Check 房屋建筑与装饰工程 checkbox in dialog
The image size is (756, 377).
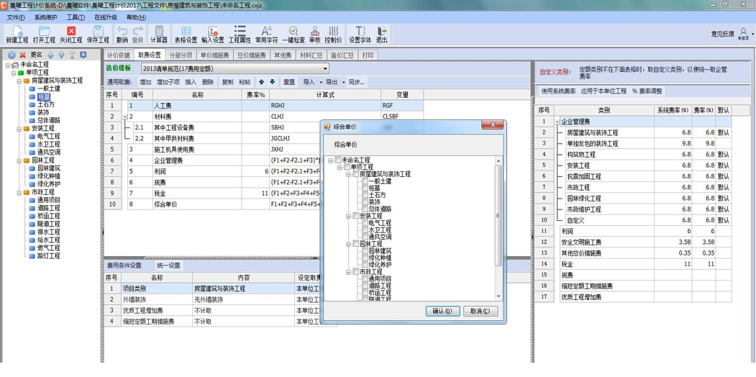coord(356,174)
